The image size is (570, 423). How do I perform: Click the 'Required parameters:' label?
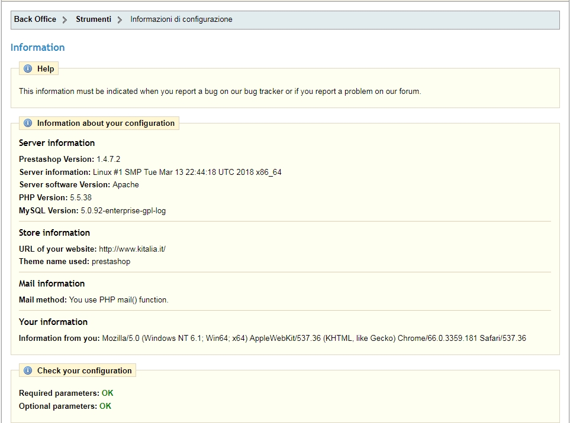tap(59, 393)
